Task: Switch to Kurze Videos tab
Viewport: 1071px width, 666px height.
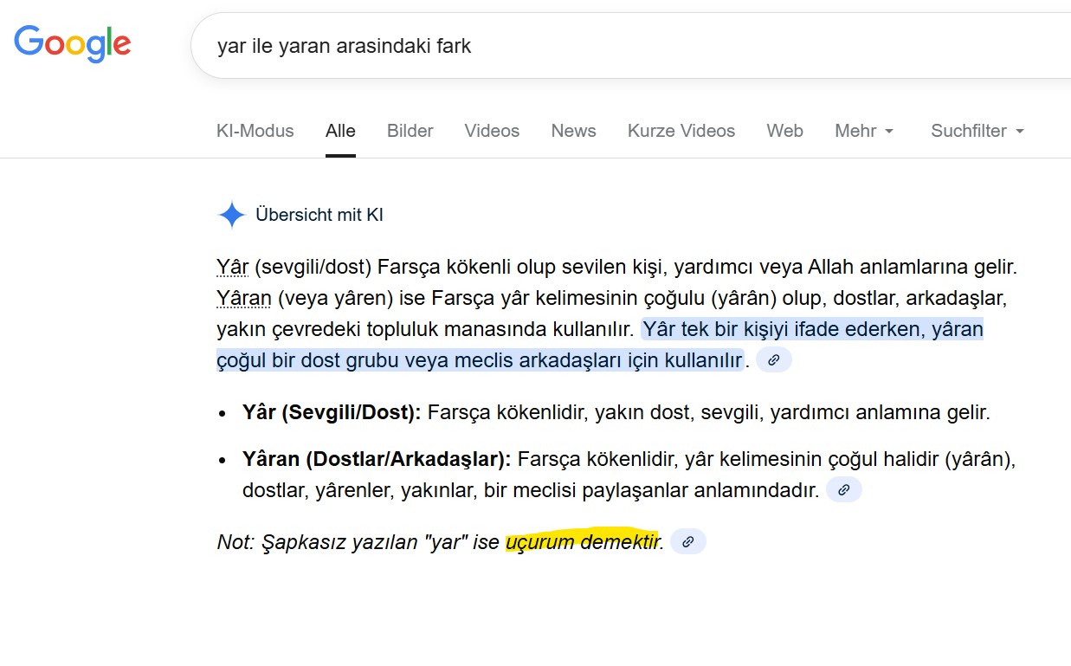Action: [x=681, y=131]
